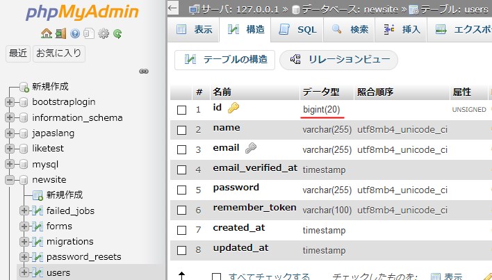Expand the failed_jobs table node

24,211
